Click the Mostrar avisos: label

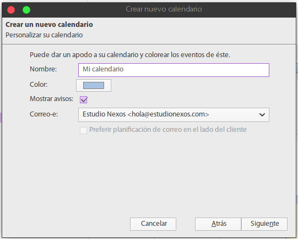(52, 99)
